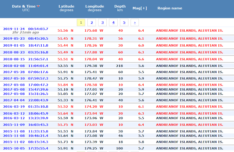Open earthquake 2017-05-28 07:06:17.6

pyautogui.click(x=26, y=72)
